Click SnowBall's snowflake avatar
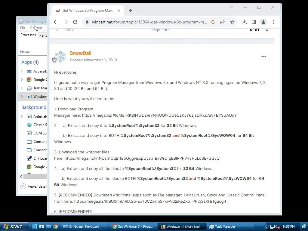The height and width of the screenshot is (231, 308). click(60, 57)
